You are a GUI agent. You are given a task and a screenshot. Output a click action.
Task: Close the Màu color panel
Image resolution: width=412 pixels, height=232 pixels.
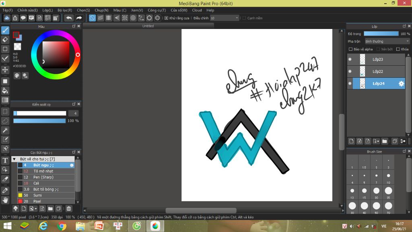(79, 26)
